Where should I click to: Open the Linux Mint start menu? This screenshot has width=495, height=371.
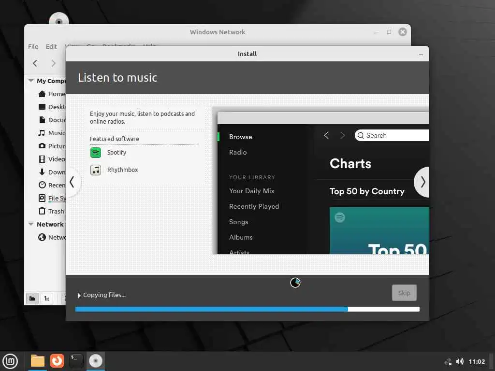click(x=11, y=361)
